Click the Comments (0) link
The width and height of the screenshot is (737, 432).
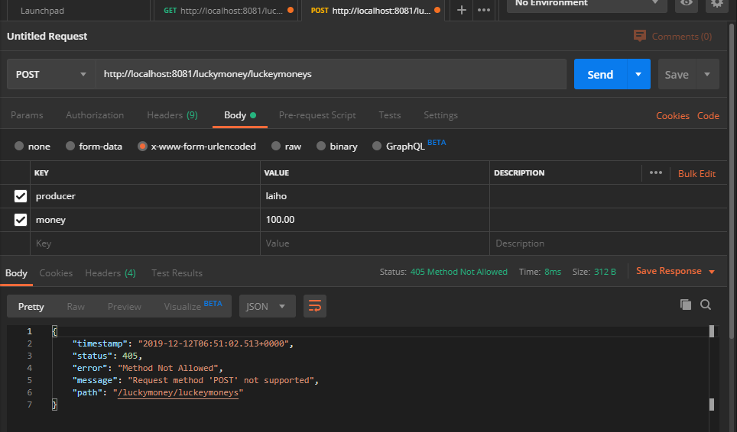tap(681, 37)
